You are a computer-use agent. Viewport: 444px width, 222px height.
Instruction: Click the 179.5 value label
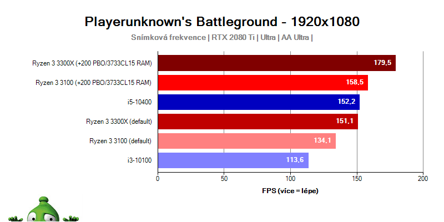(x=382, y=63)
